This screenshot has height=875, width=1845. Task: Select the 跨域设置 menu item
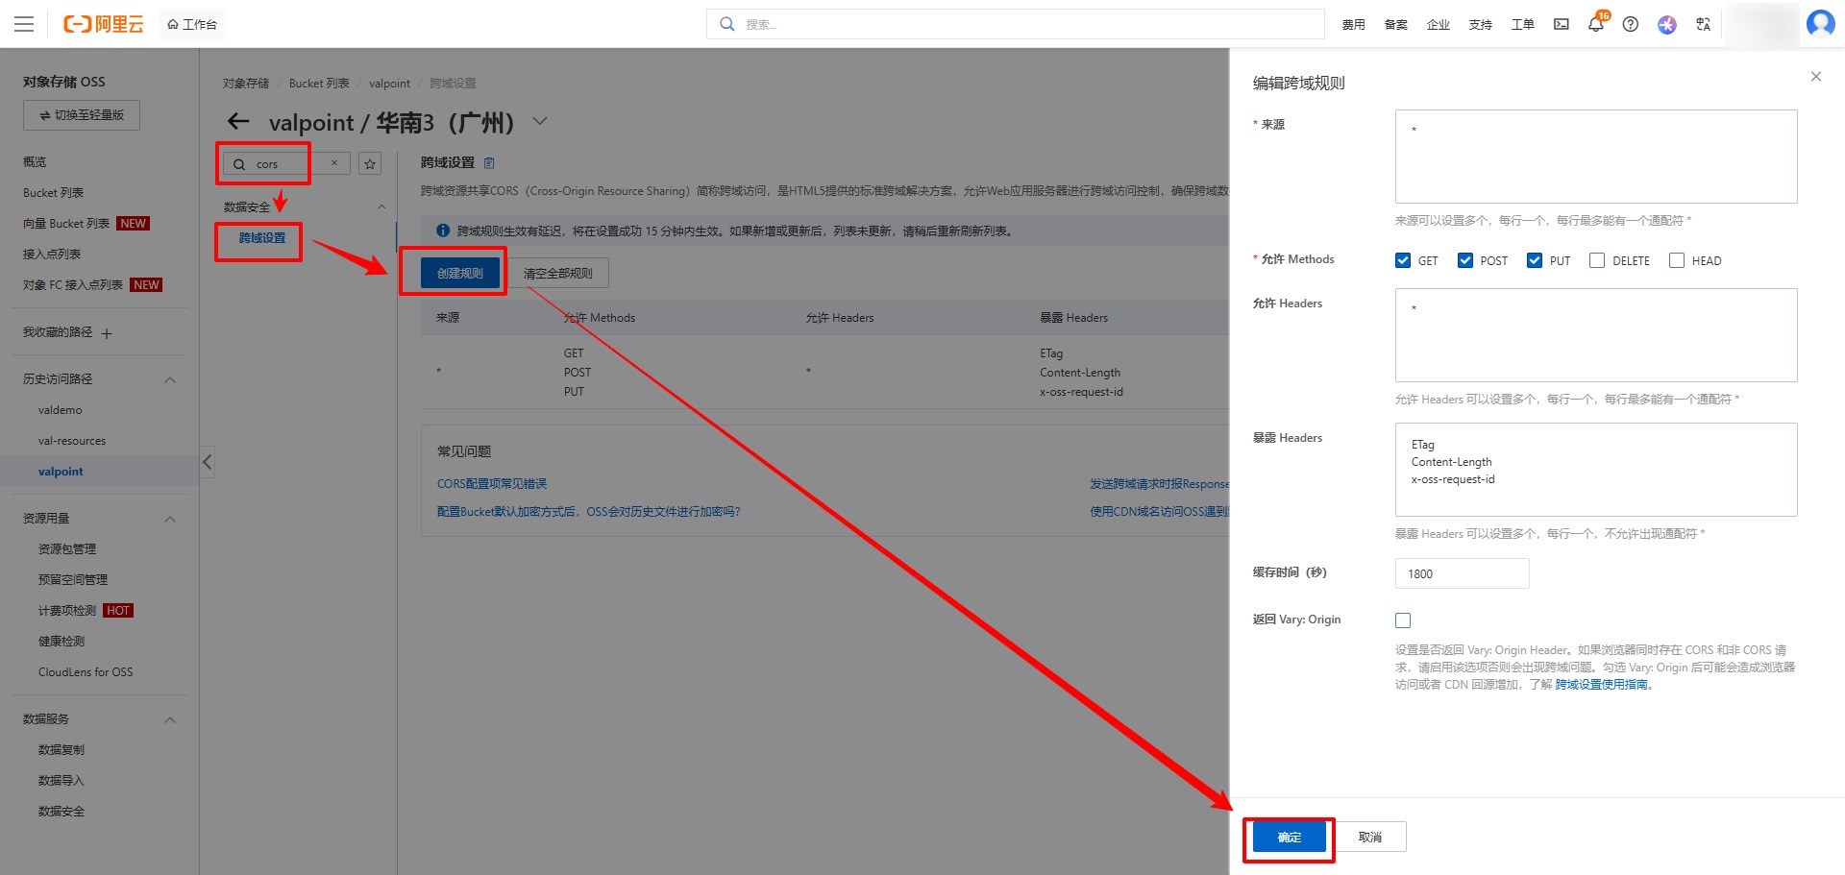pyautogui.click(x=262, y=238)
